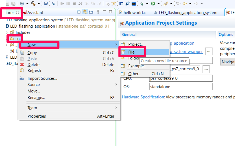
Task: Choose Move... in the context menu
Action: coord(69,91)
